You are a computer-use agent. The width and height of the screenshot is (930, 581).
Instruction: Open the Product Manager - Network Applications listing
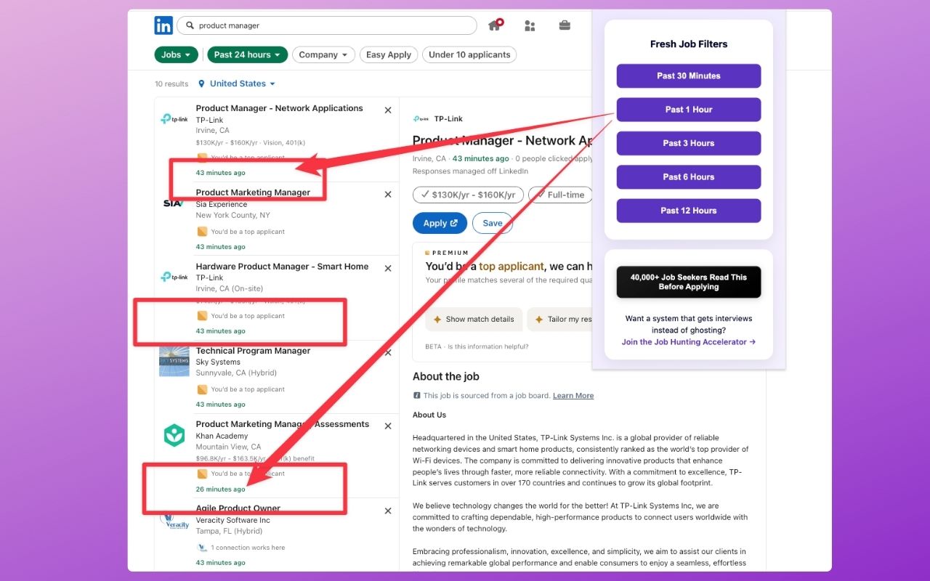pos(279,108)
